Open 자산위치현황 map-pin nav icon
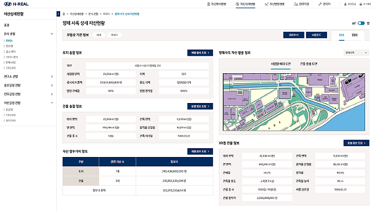 pos(208,4)
